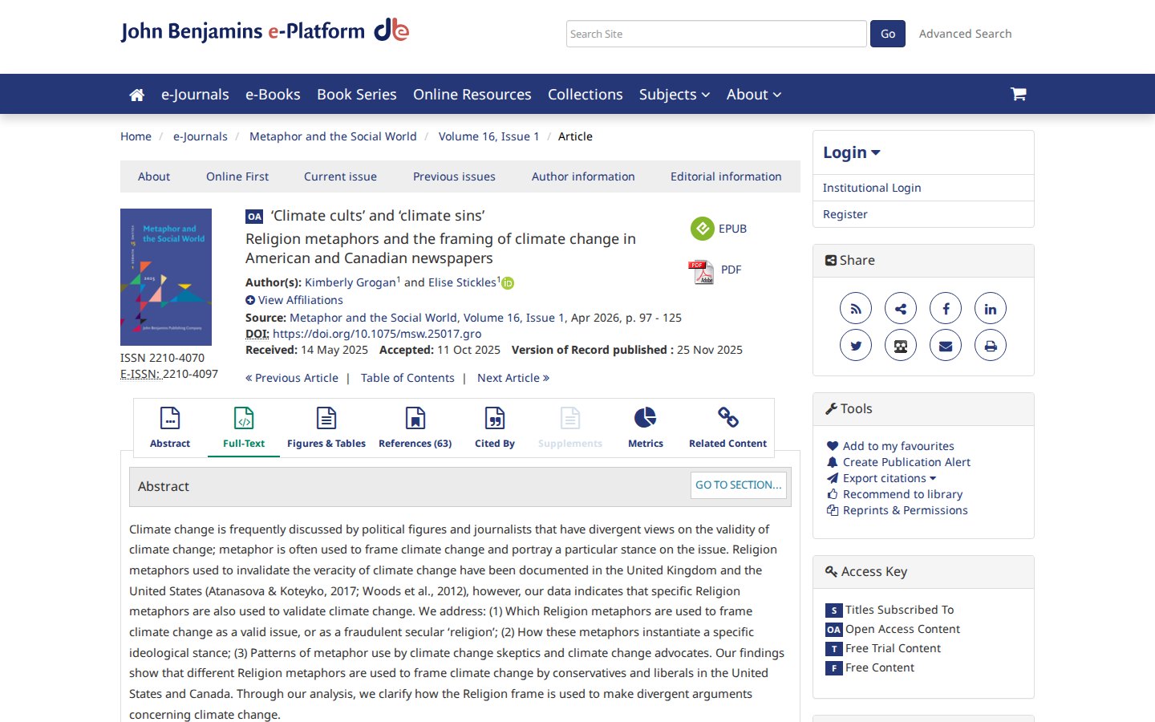Share article on LinkedIn
This screenshot has width=1155, height=722.
[x=991, y=309]
